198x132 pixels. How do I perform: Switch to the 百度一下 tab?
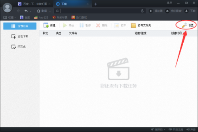[x=34, y=4]
